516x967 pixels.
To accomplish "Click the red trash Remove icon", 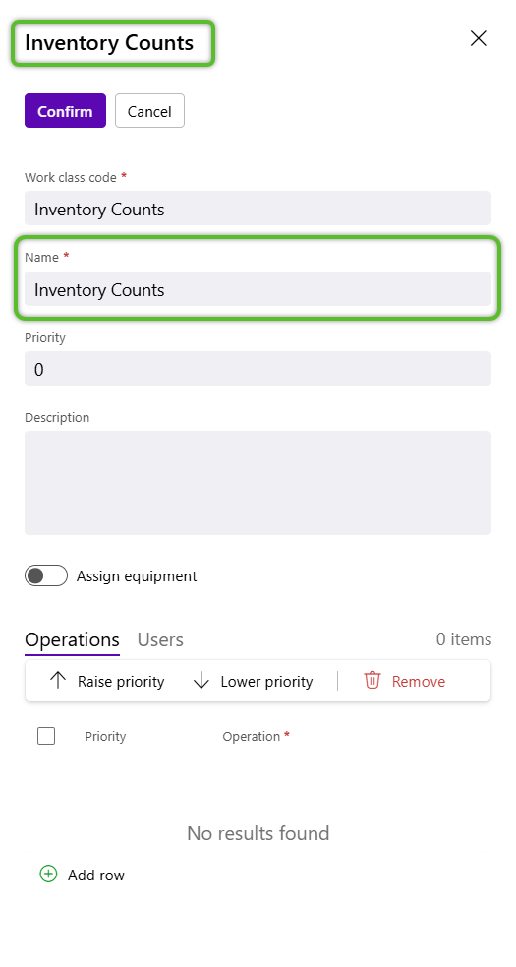I will click(373, 680).
